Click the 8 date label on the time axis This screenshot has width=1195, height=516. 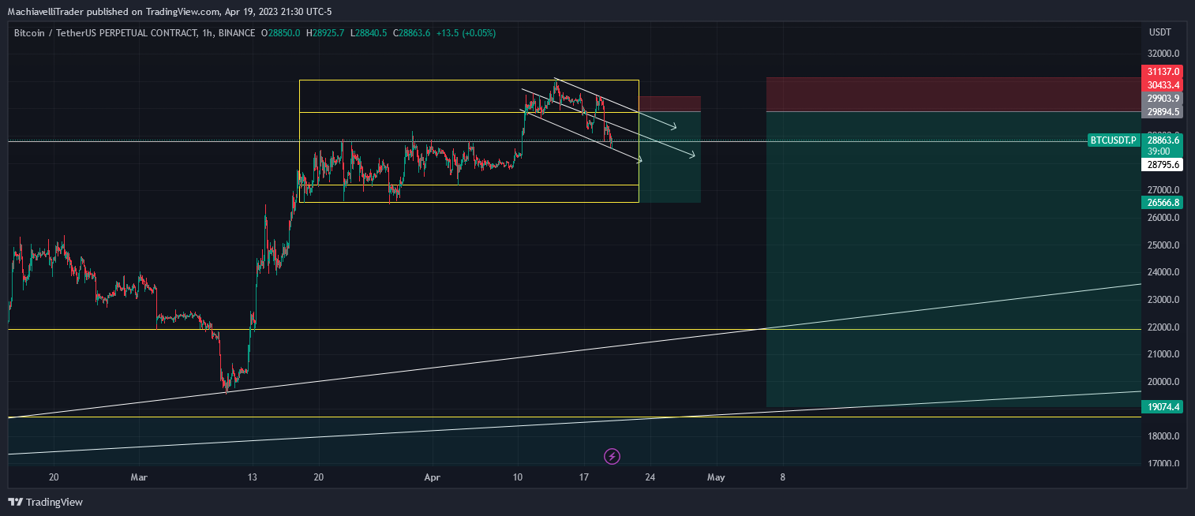782,477
